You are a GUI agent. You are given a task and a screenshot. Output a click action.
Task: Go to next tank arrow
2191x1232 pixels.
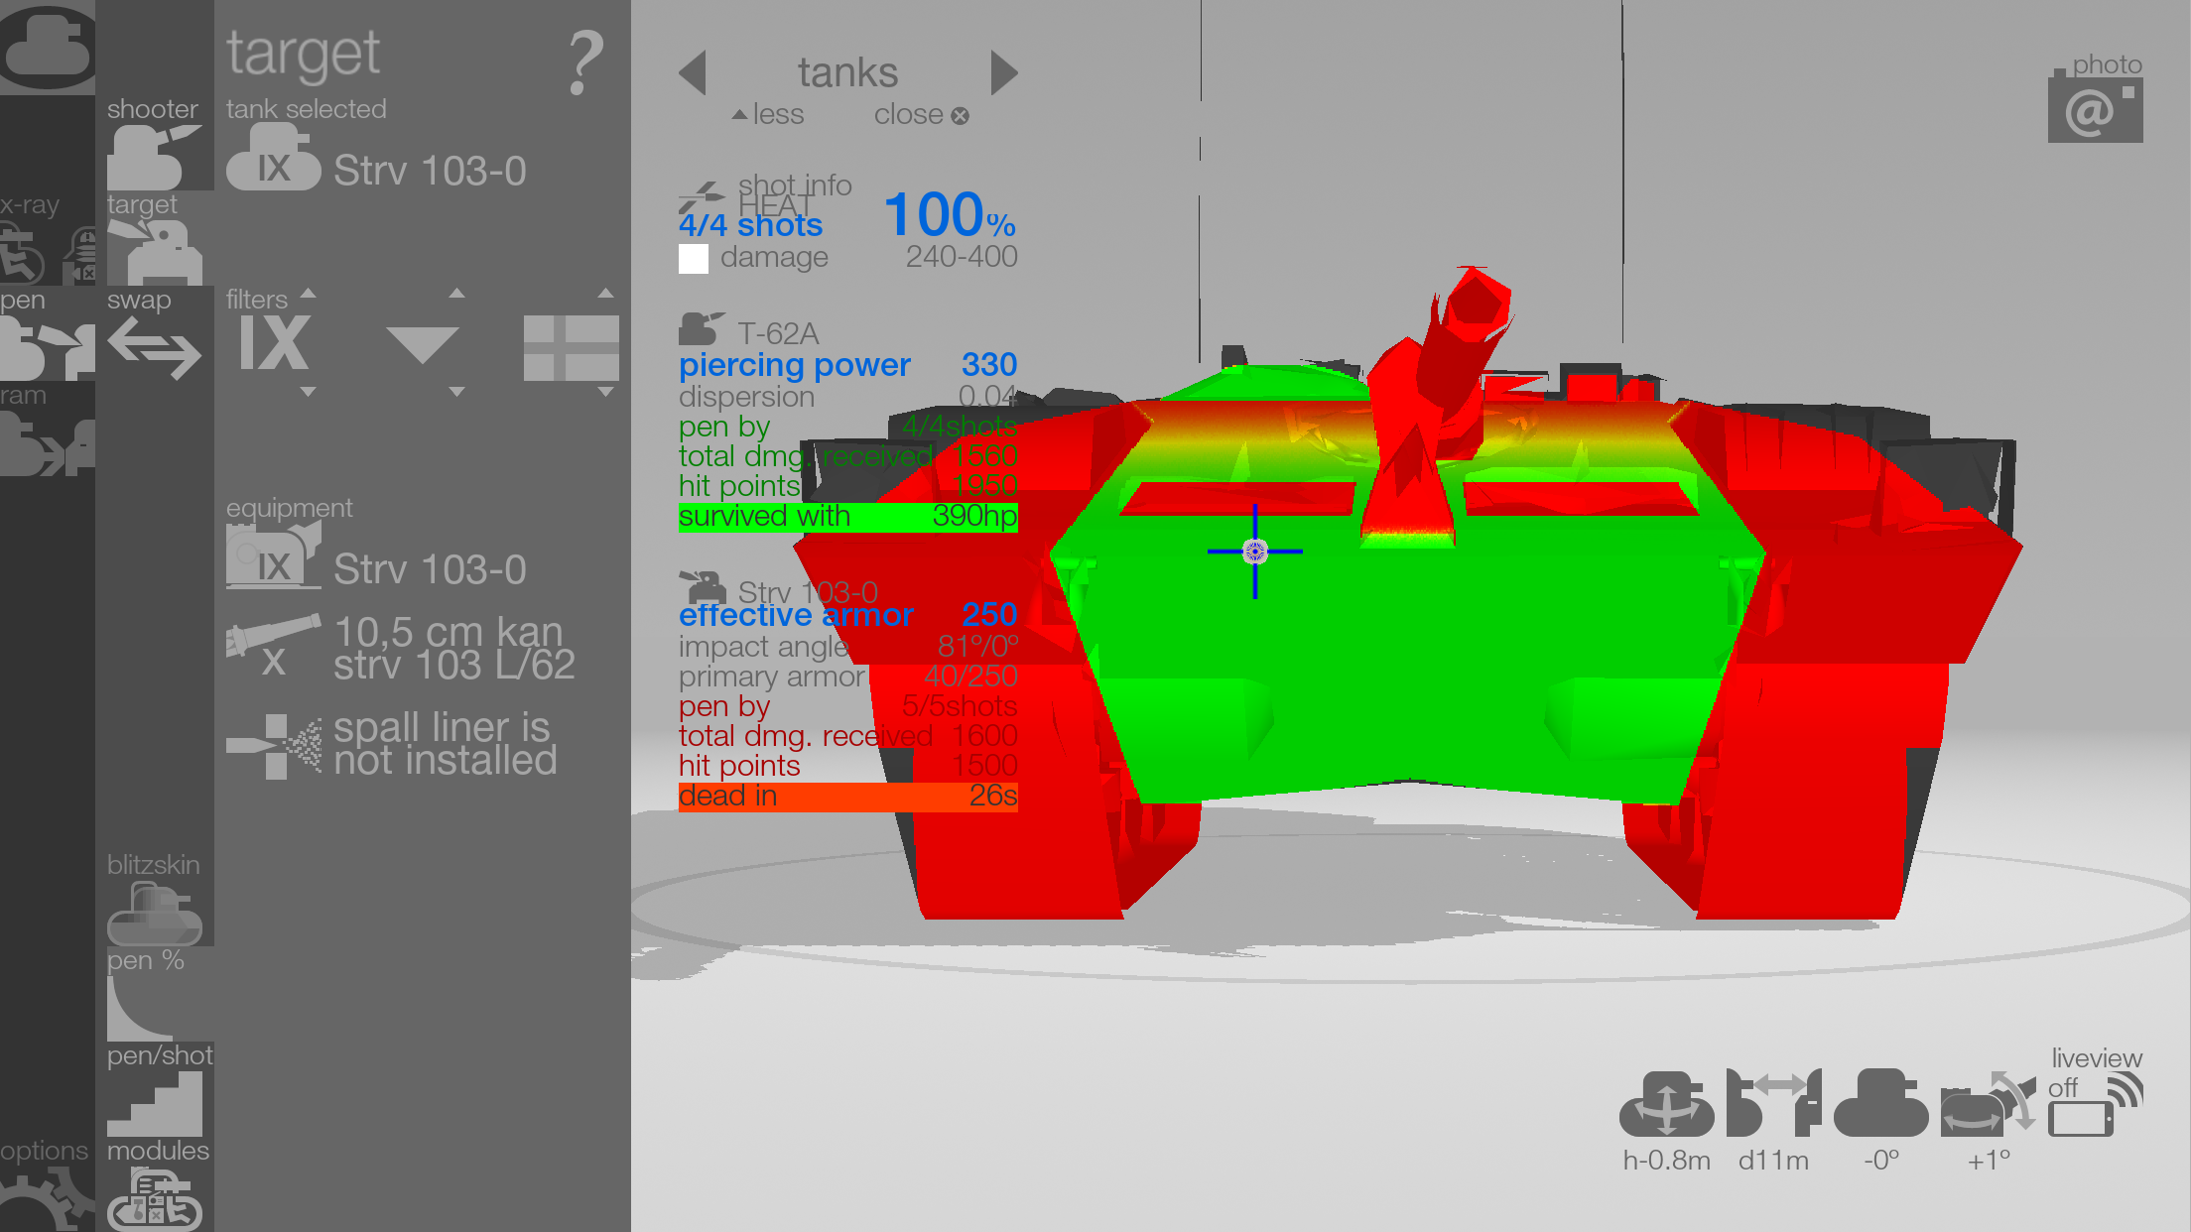[1004, 72]
